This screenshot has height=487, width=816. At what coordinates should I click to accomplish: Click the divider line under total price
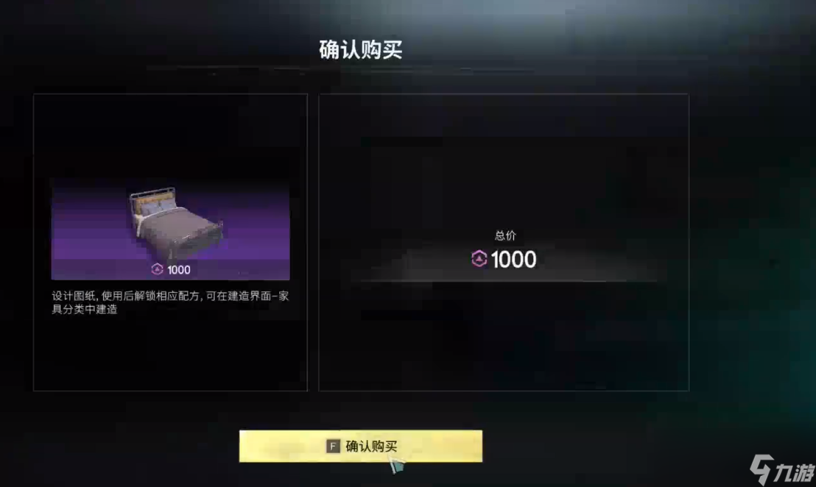[504, 281]
